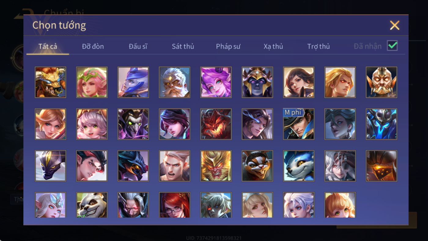Pick the red-haired hero with glasses
The image size is (428, 241).
(175, 205)
